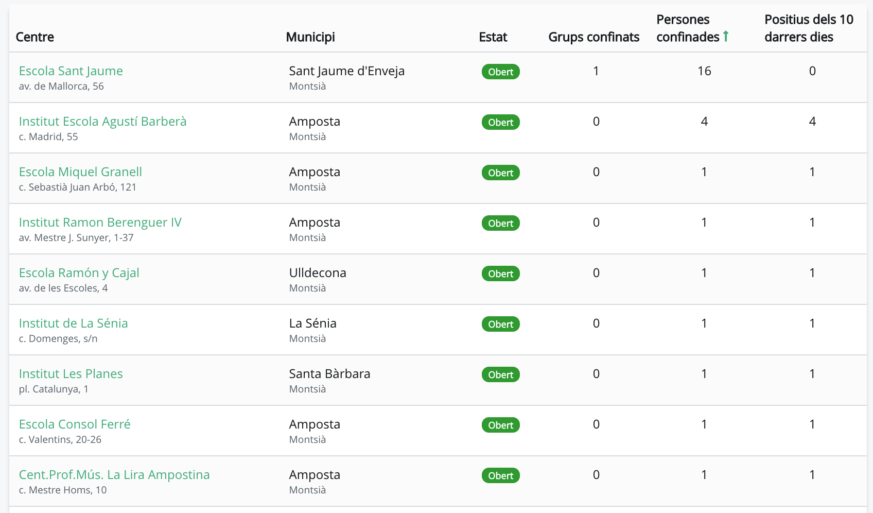Image resolution: width=873 pixels, height=513 pixels.
Task: Click Obert badge for Institut Les Planes
Action: click(501, 374)
